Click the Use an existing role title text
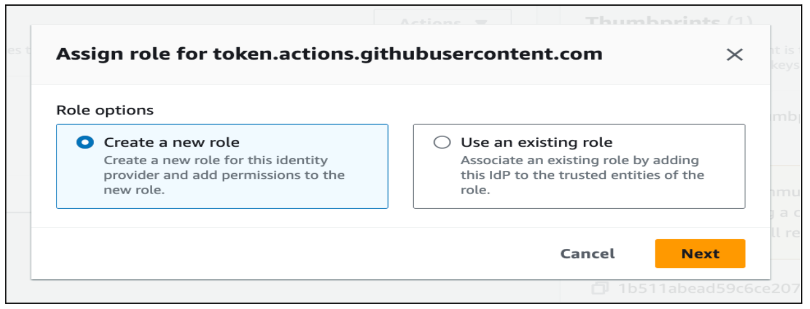This screenshot has height=309, width=810. coord(536,143)
